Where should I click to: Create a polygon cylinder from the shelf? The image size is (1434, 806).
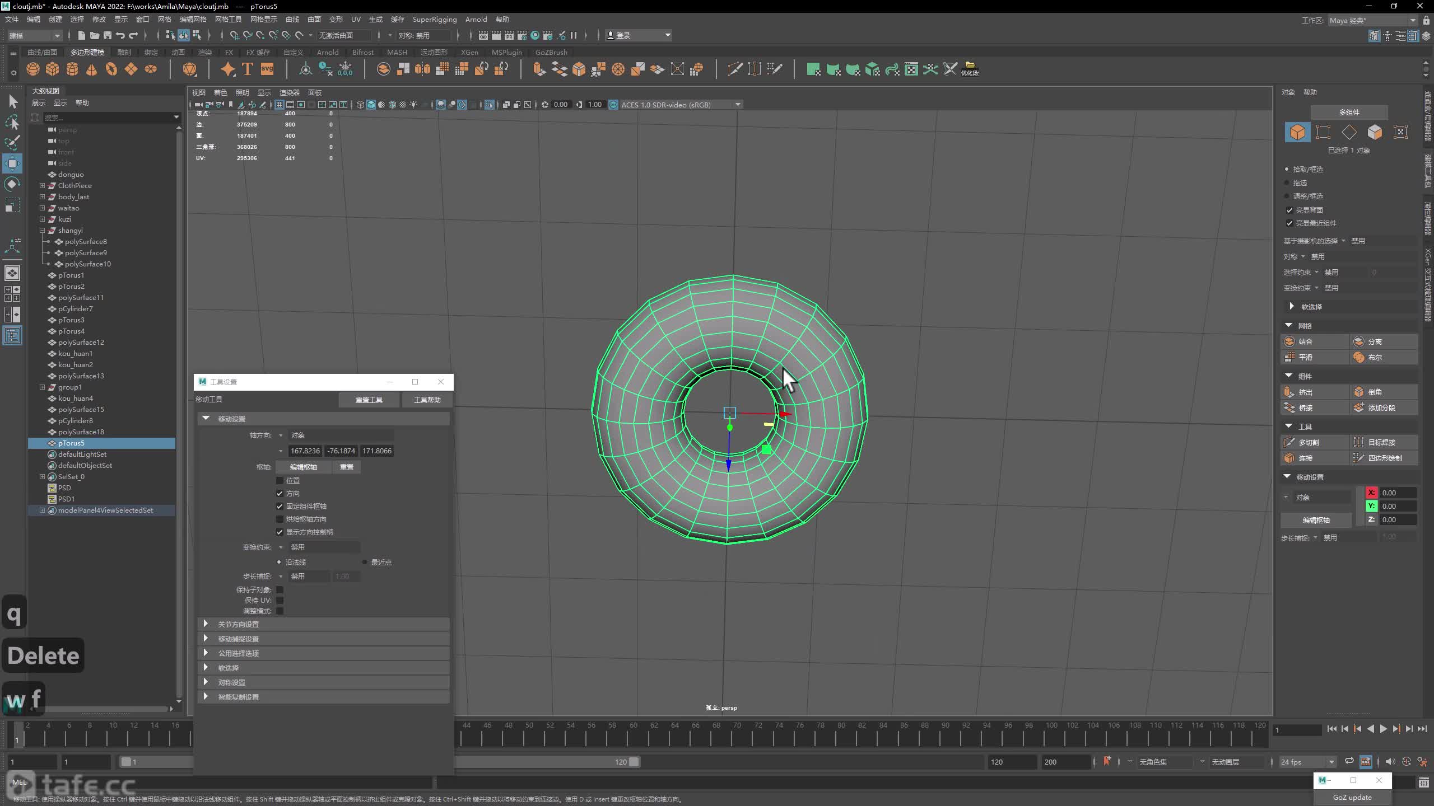(x=72, y=69)
